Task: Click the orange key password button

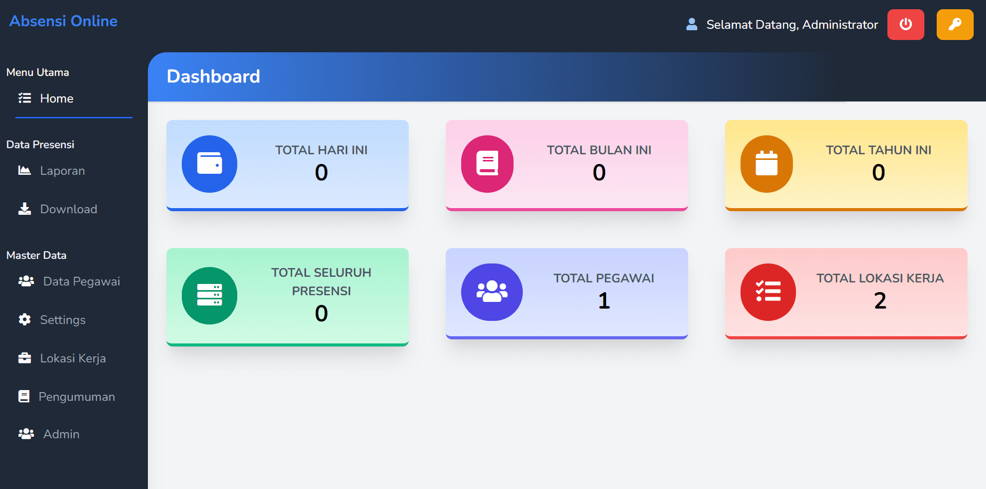Action: click(955, 25)
